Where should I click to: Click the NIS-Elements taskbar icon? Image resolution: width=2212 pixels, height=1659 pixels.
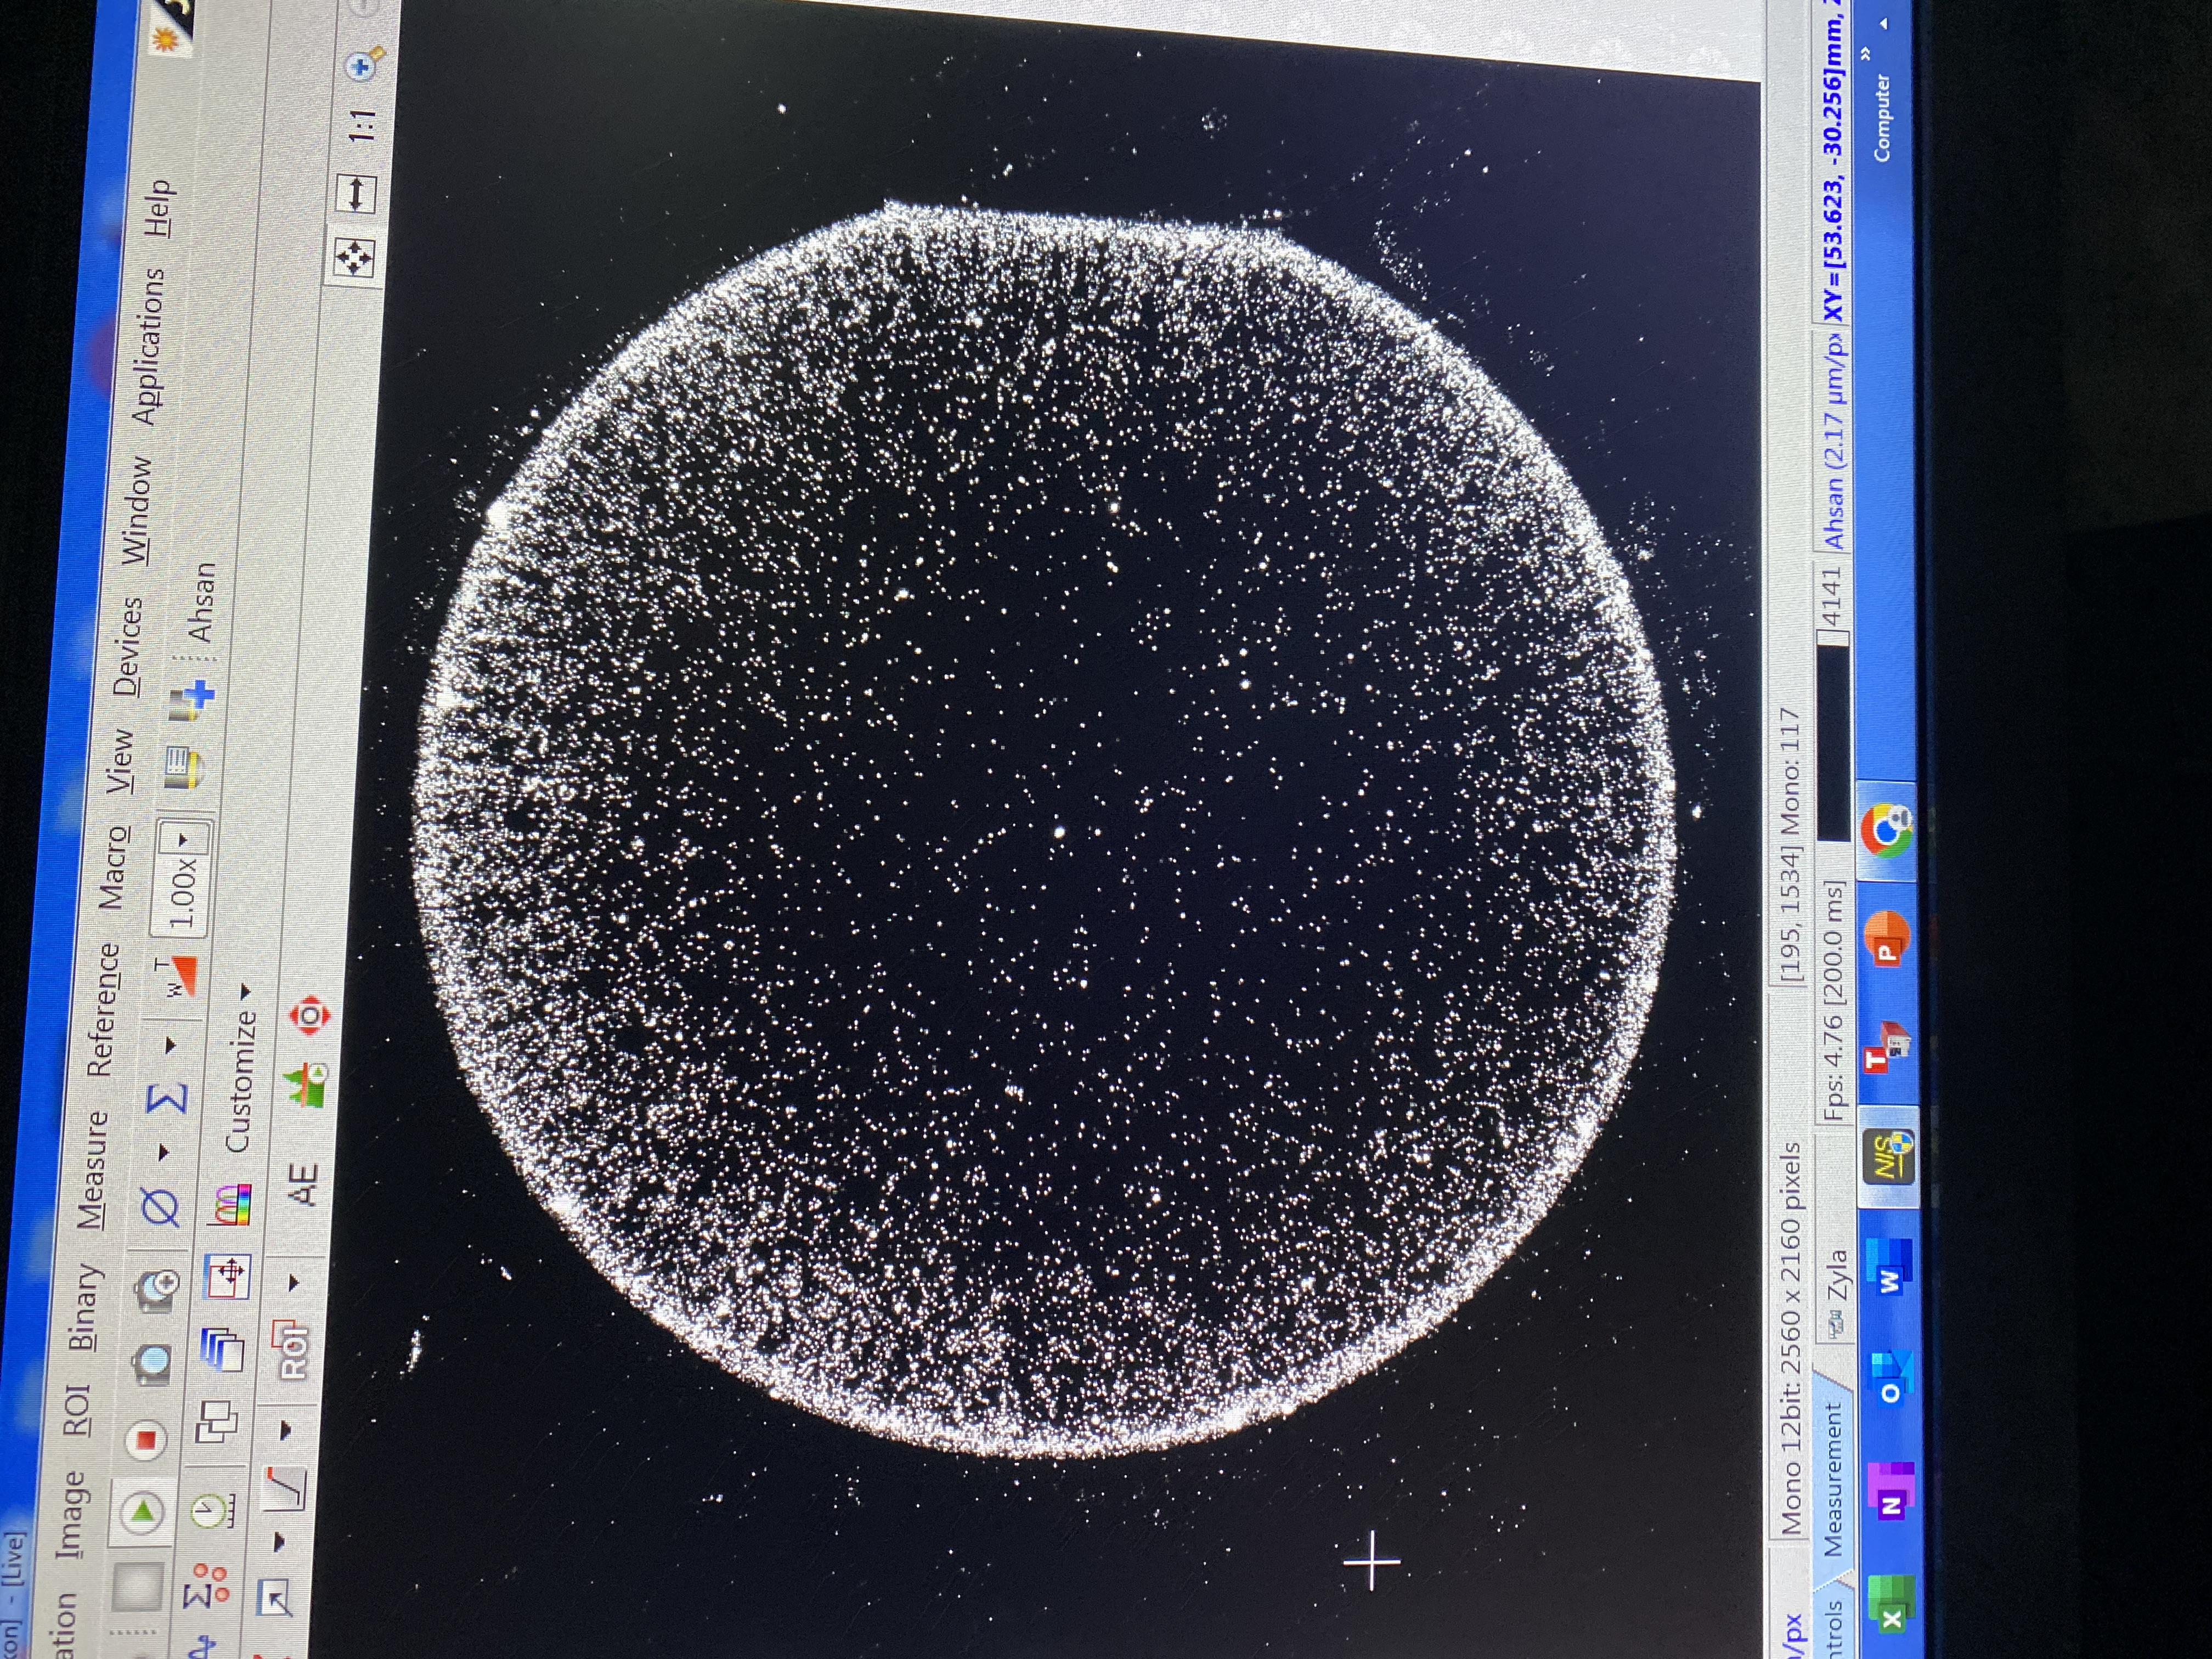click(1889, 1157)
